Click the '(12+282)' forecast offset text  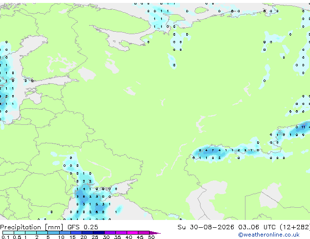click(295, 227)
